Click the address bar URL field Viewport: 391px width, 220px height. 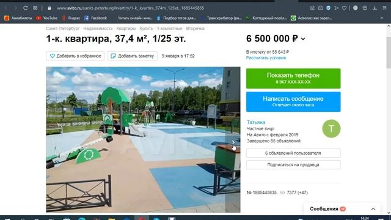click(x=130, y=8)
